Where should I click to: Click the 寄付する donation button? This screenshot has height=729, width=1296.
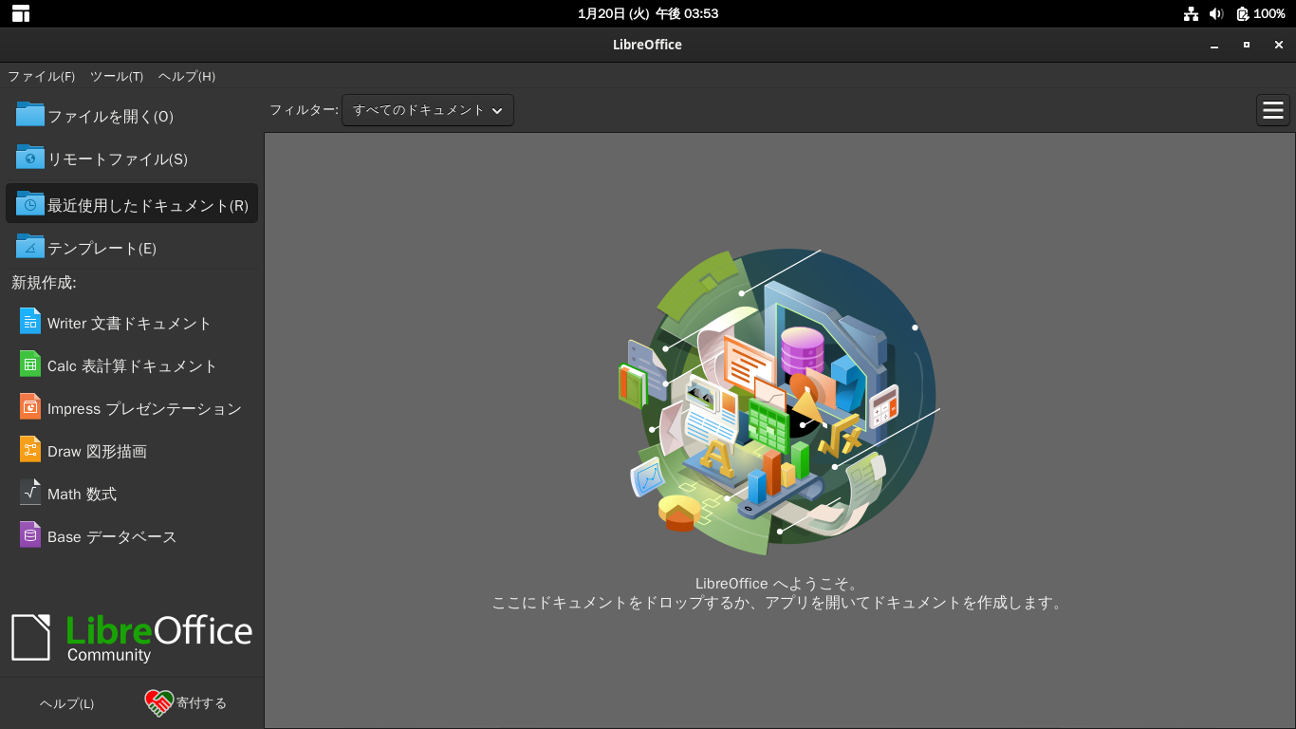coord(187,703)
